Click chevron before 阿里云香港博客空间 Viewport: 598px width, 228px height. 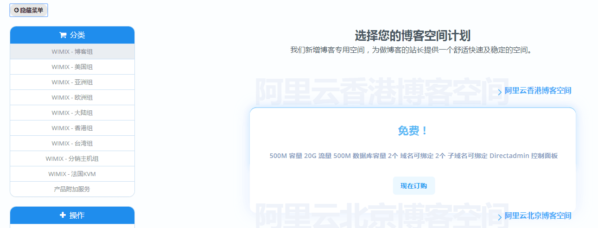coord(499,92)
